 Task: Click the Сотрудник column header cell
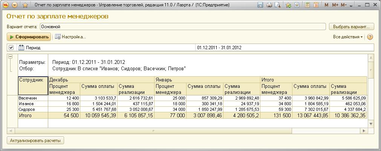click(33, 86)
